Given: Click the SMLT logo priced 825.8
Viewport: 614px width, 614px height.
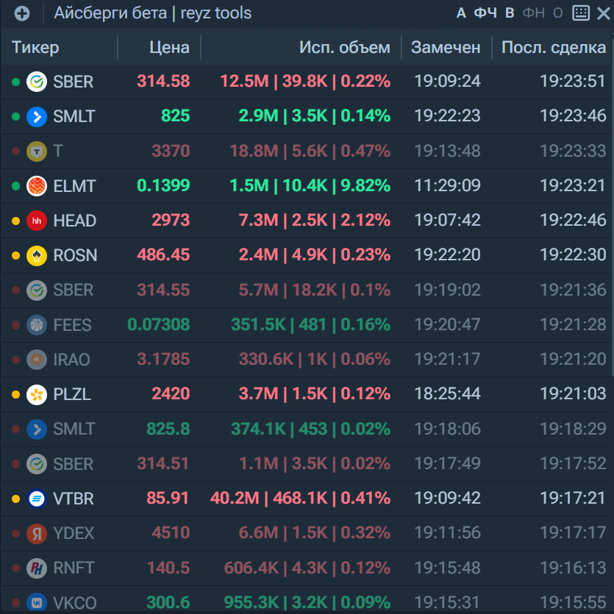Looking at the screenshot, I should [x=37, y=429].
